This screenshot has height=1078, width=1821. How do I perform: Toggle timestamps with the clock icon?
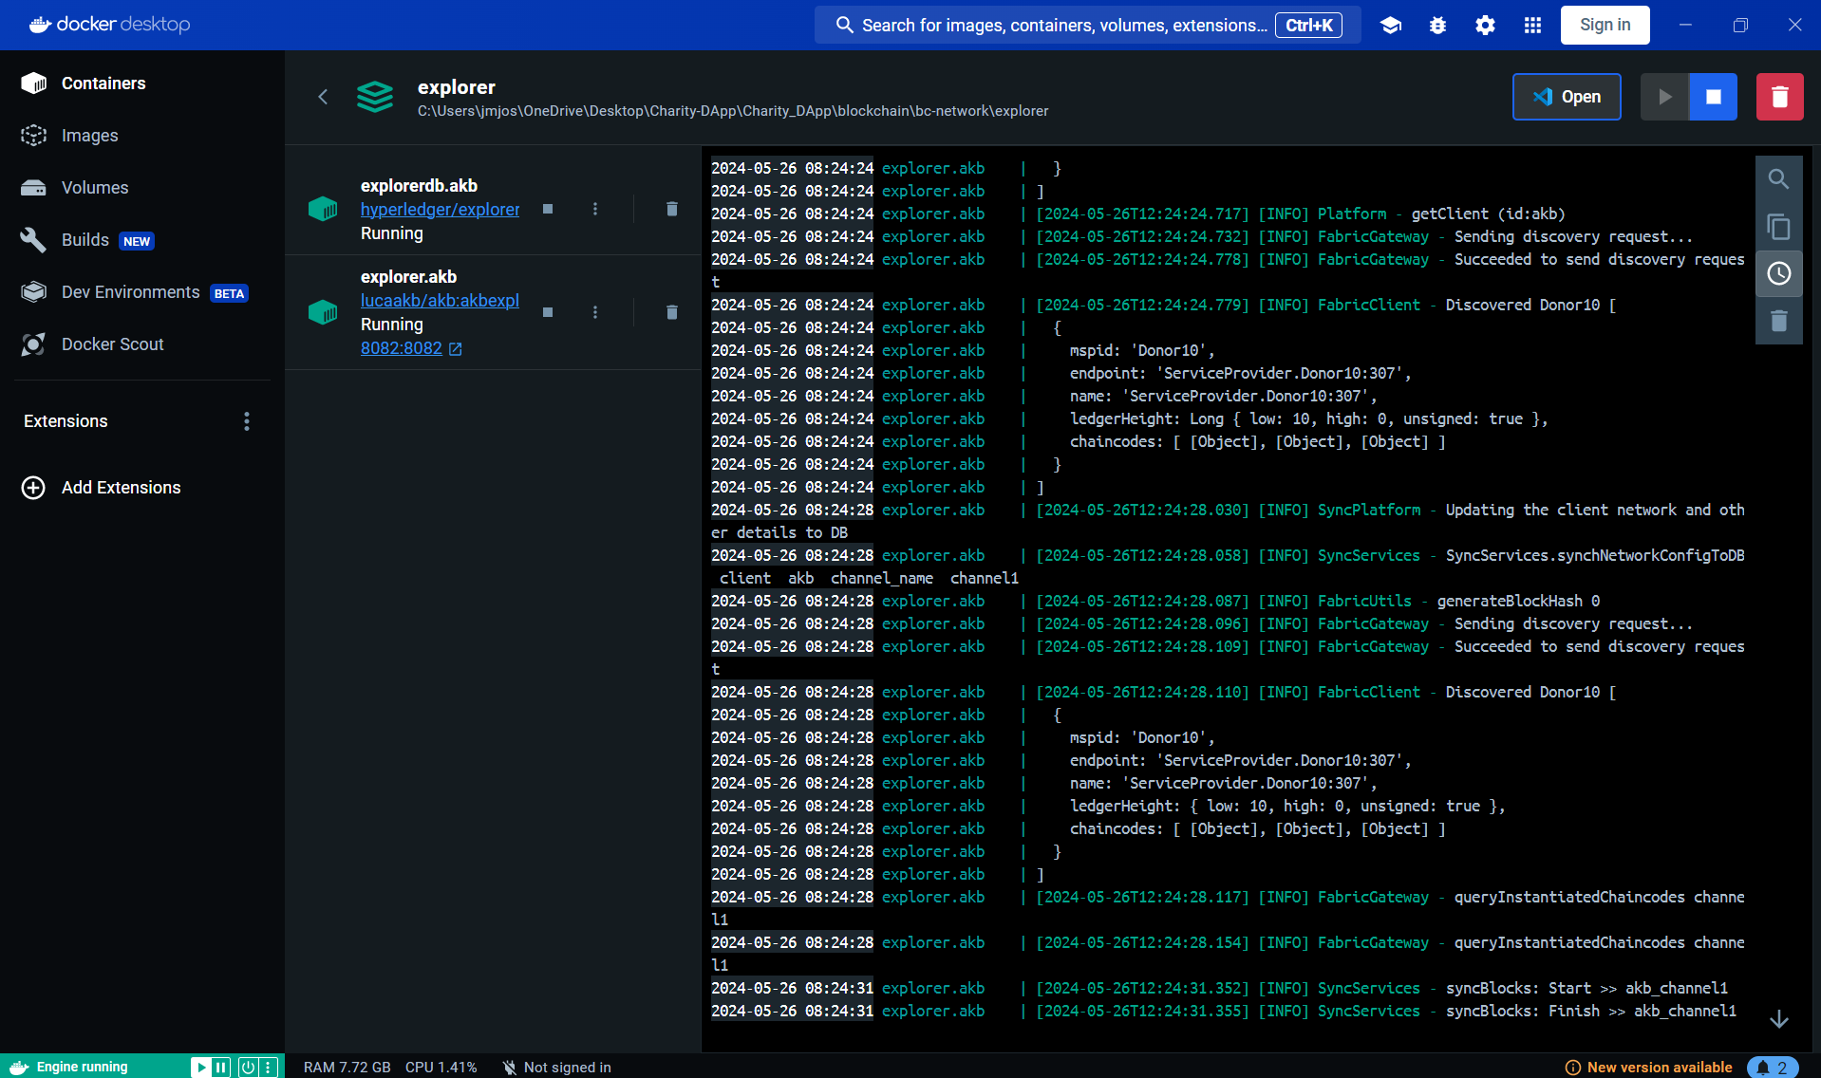pos(1778,274)
